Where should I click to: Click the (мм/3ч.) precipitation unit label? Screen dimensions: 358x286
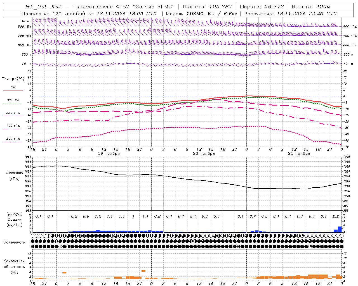(15, 214)
